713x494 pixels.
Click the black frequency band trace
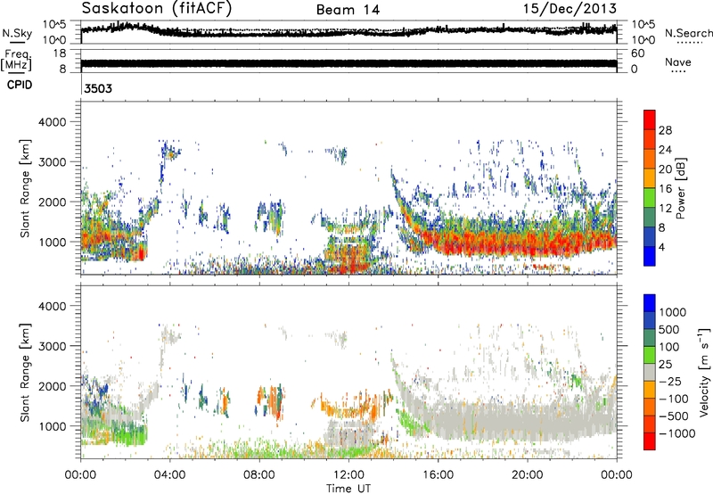348,63
